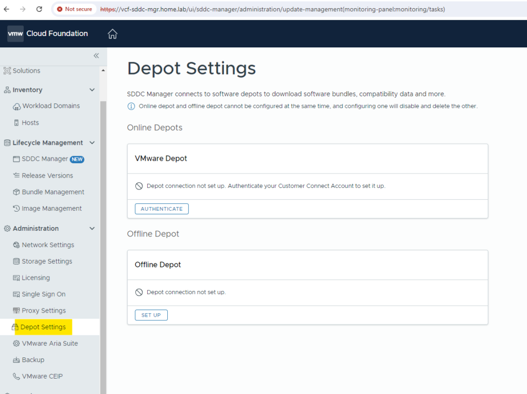
Task: Open Workload Domains page
Action: 50,106
